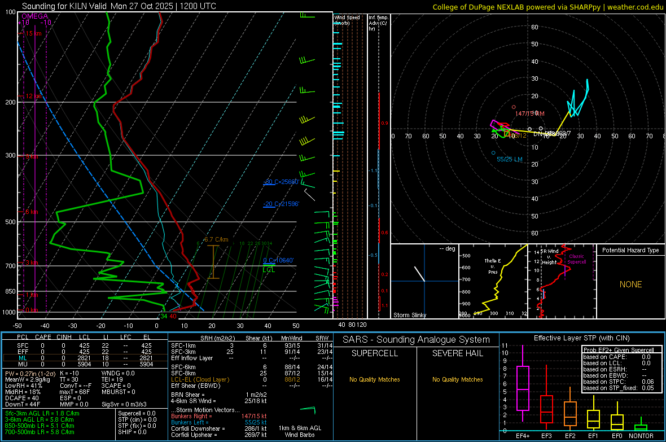Click the 'Corfidi Downshear = 286/1 kt' line
This screenshot has width=666, height=442.
tap(219, 429)
